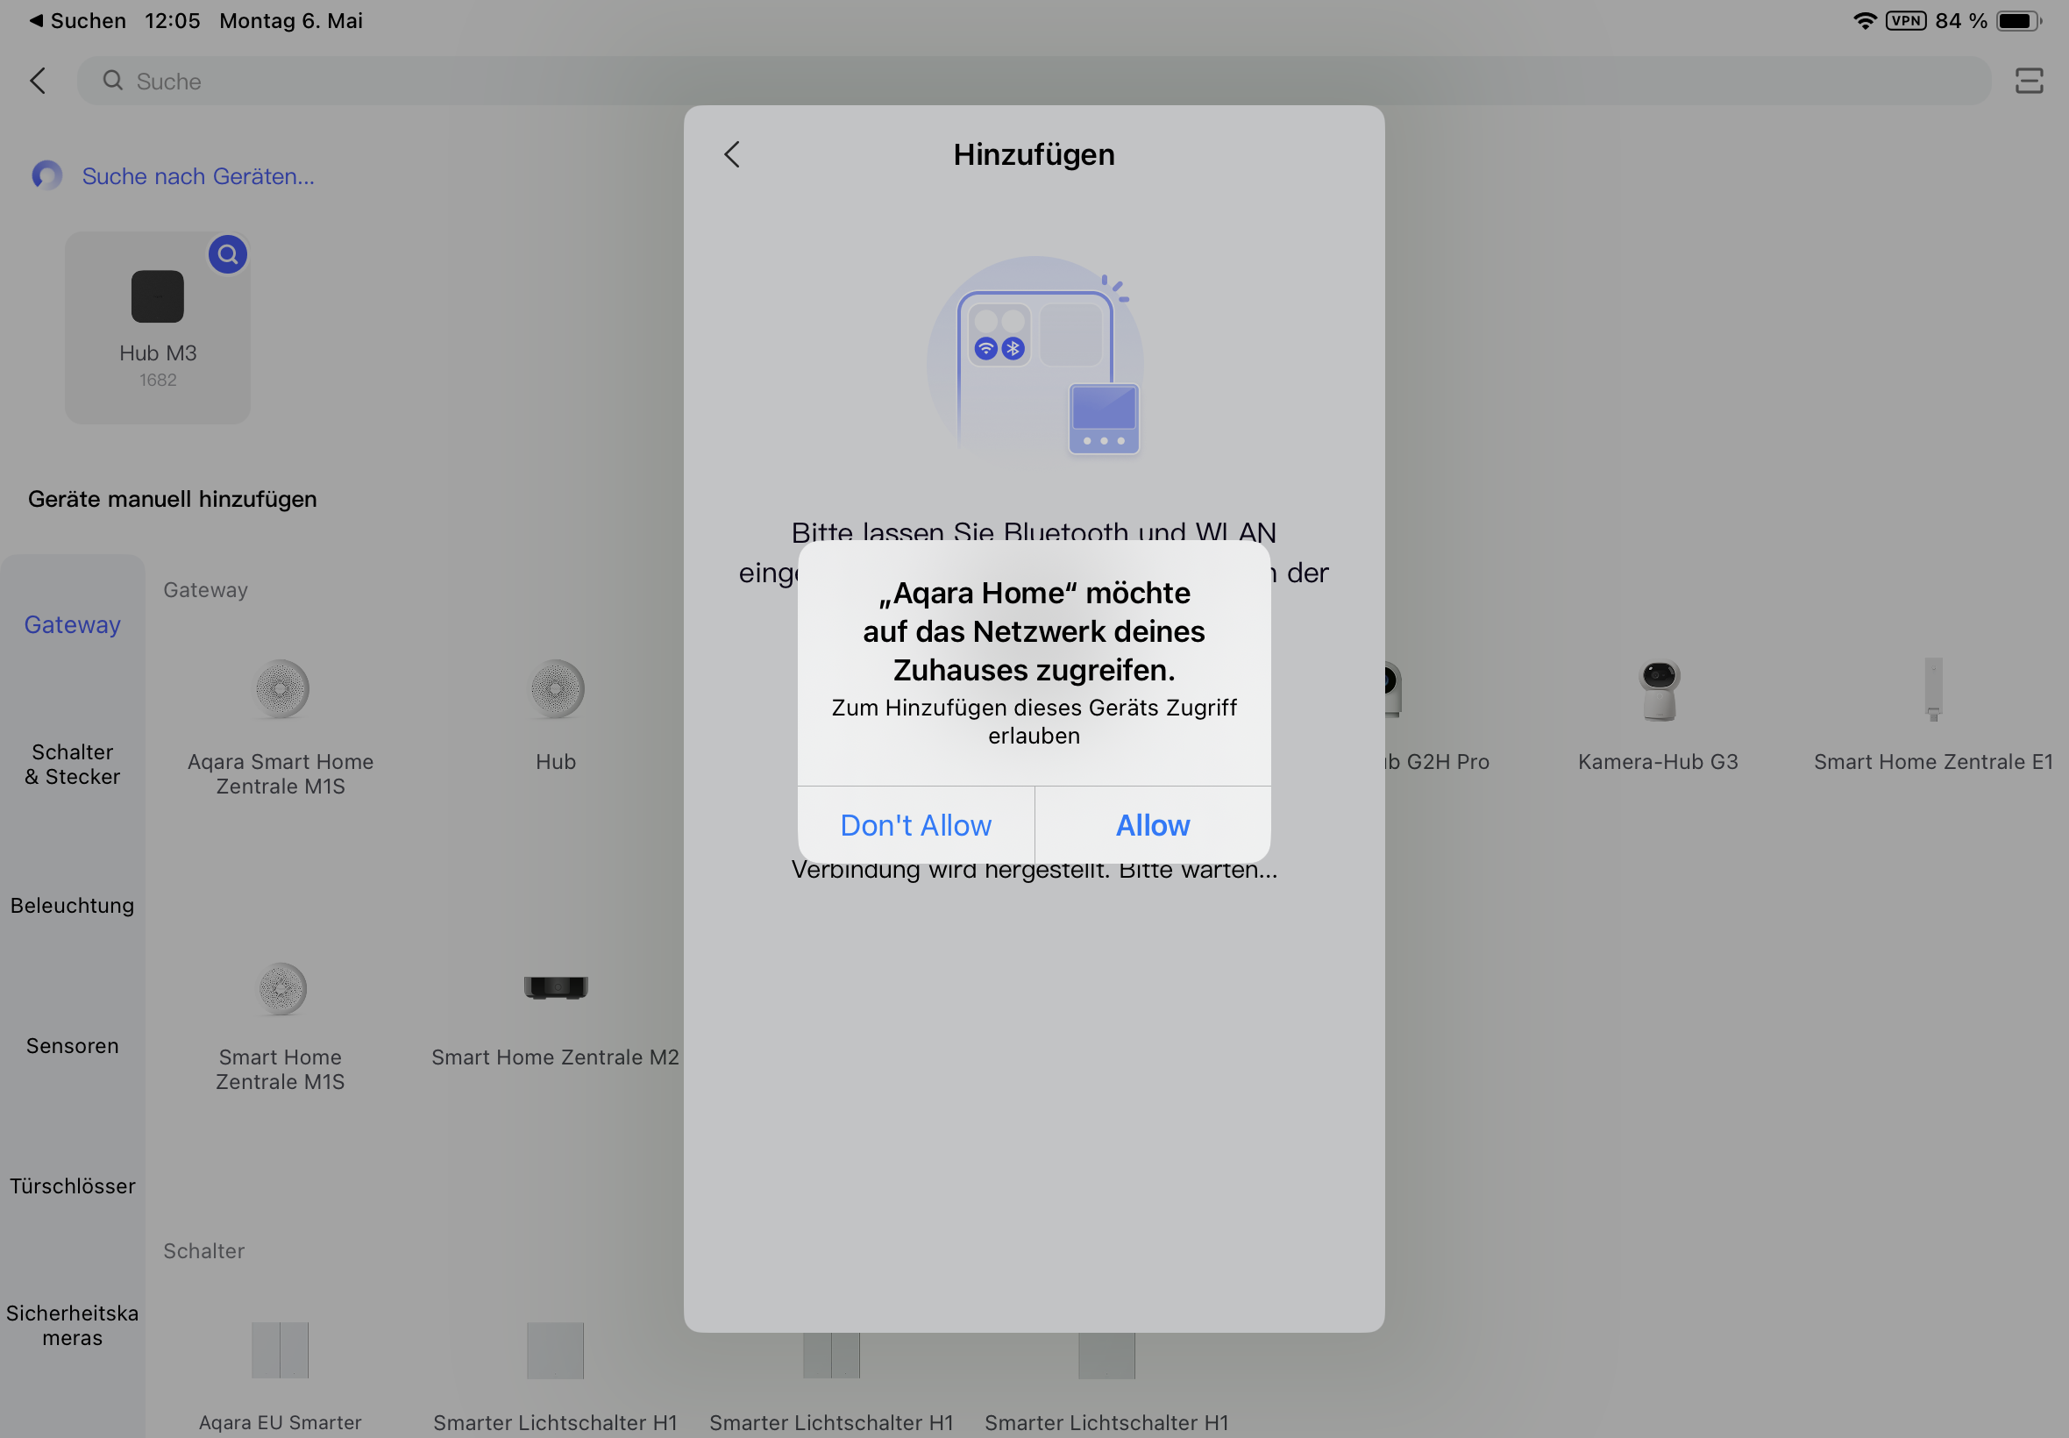Select the Smart Home Zentrale M2 icon
The height and width of the screenshot is (1438, 2069).
click(x=556, y=988)
